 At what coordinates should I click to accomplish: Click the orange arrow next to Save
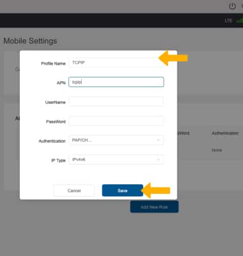pyautogui.click(x=156, y=190)
